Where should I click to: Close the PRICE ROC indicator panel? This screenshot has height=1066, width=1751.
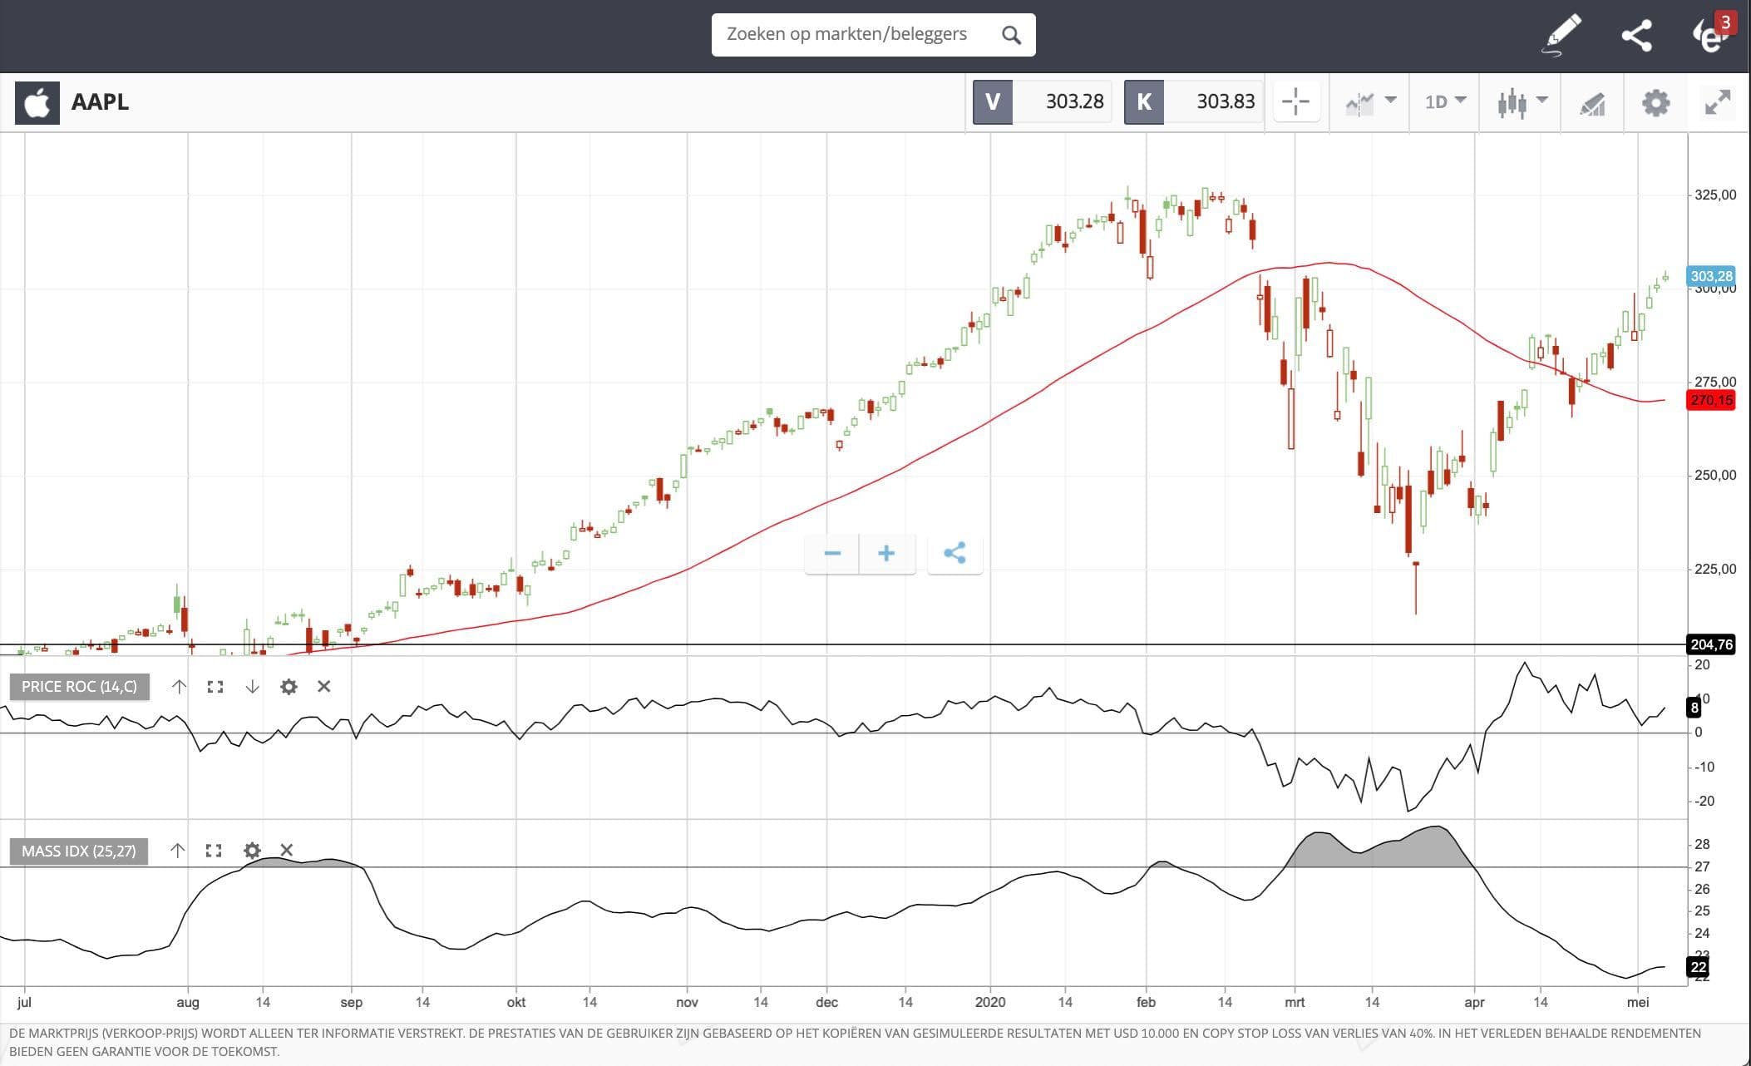(x=324, y=686)
